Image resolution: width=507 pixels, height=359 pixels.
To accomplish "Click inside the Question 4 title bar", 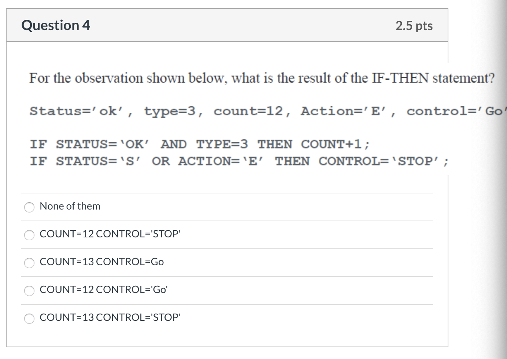I will [227, 25].
